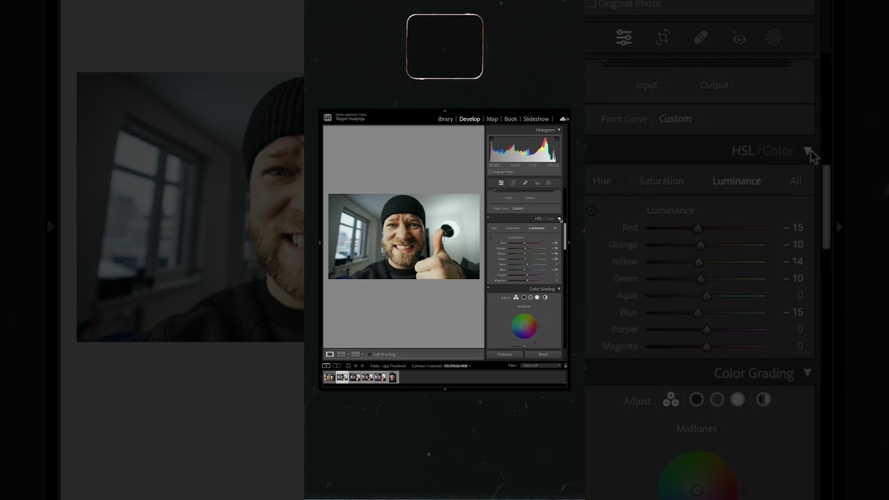Click the Orange luminance slider in center window
Viewport: 889px width, 500px height.
[x=527, y=249]
